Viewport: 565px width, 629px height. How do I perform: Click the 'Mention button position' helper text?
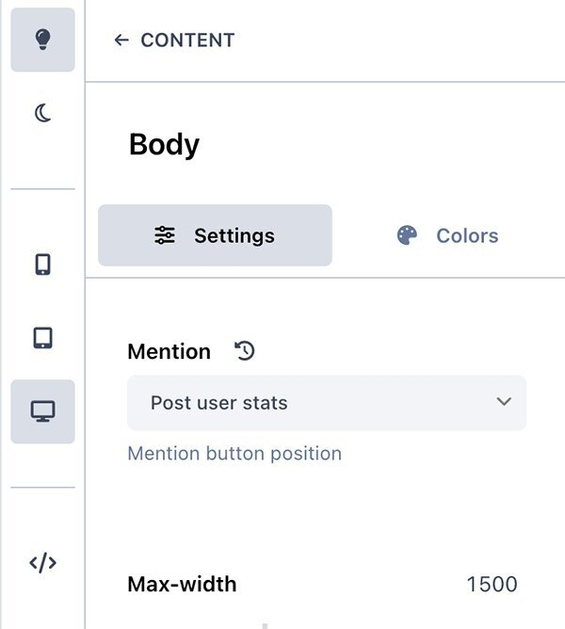point(234,454)
